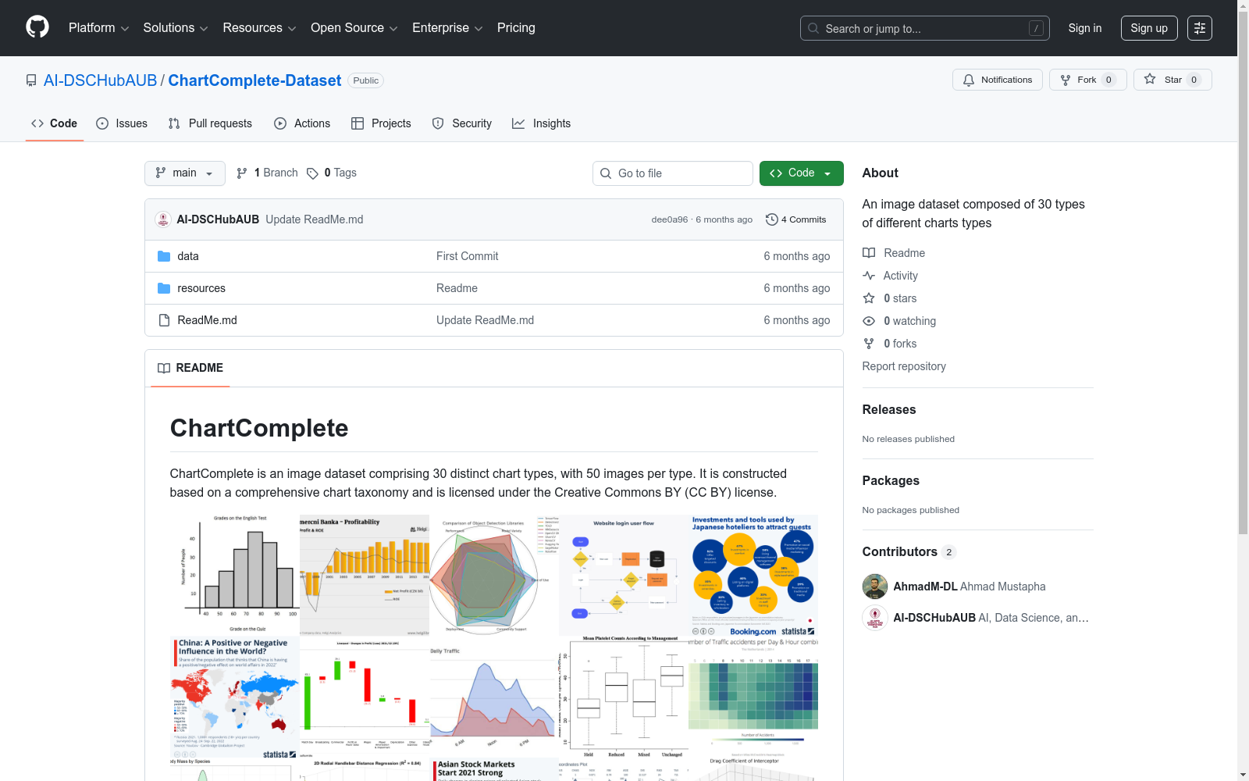View the 0 Tags list
Screen dimensions: 1249x781
[x=332, y=173]
